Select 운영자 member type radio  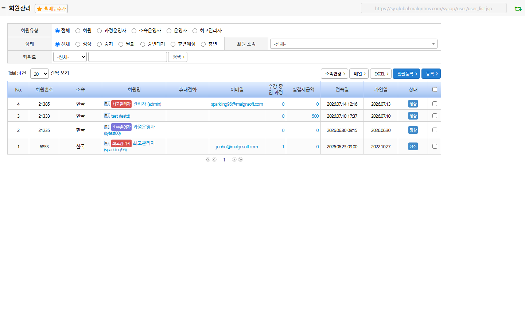pyautogui.click(x=169, y=31)
